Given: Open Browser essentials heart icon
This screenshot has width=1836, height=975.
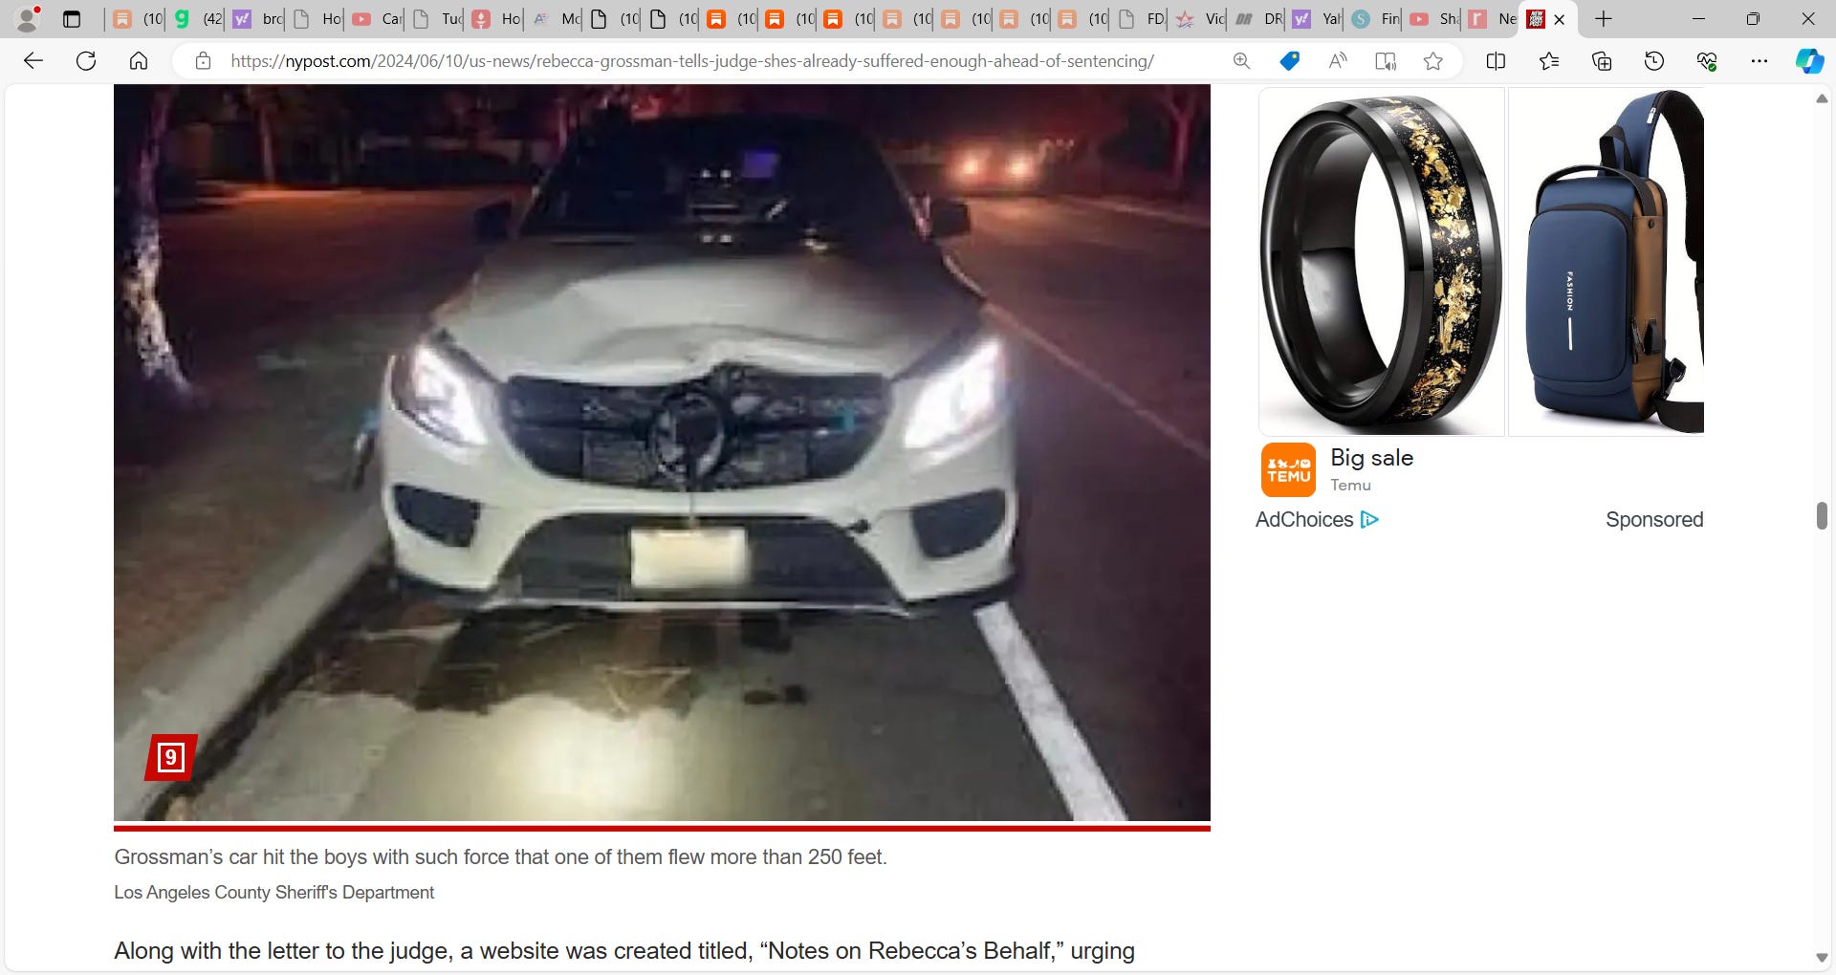Looking at the screenshot, I should click(x=1707, y=61).
